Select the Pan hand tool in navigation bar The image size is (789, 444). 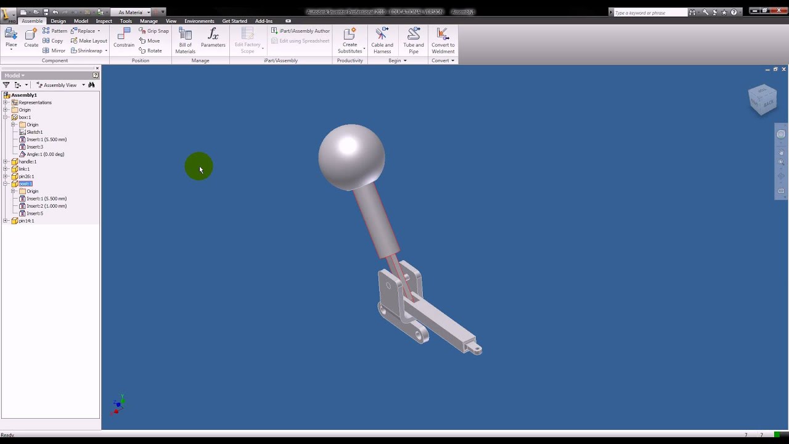[781, 152]
